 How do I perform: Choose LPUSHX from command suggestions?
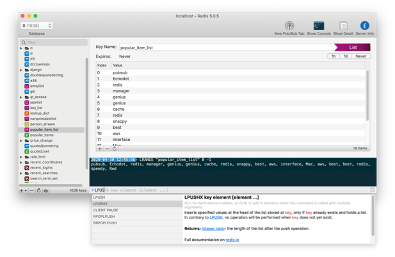click(137, 204)
